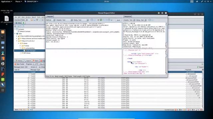Screen dimensions: 213x119
Task: Open the Response Body: Text dropdown
Action: click(141, 20)
